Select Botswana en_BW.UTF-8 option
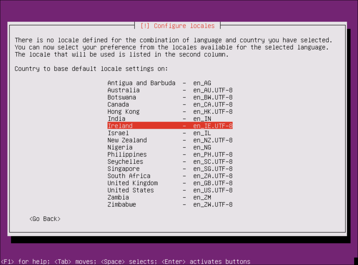Screen dimensions: 358x265 (170, 97)
